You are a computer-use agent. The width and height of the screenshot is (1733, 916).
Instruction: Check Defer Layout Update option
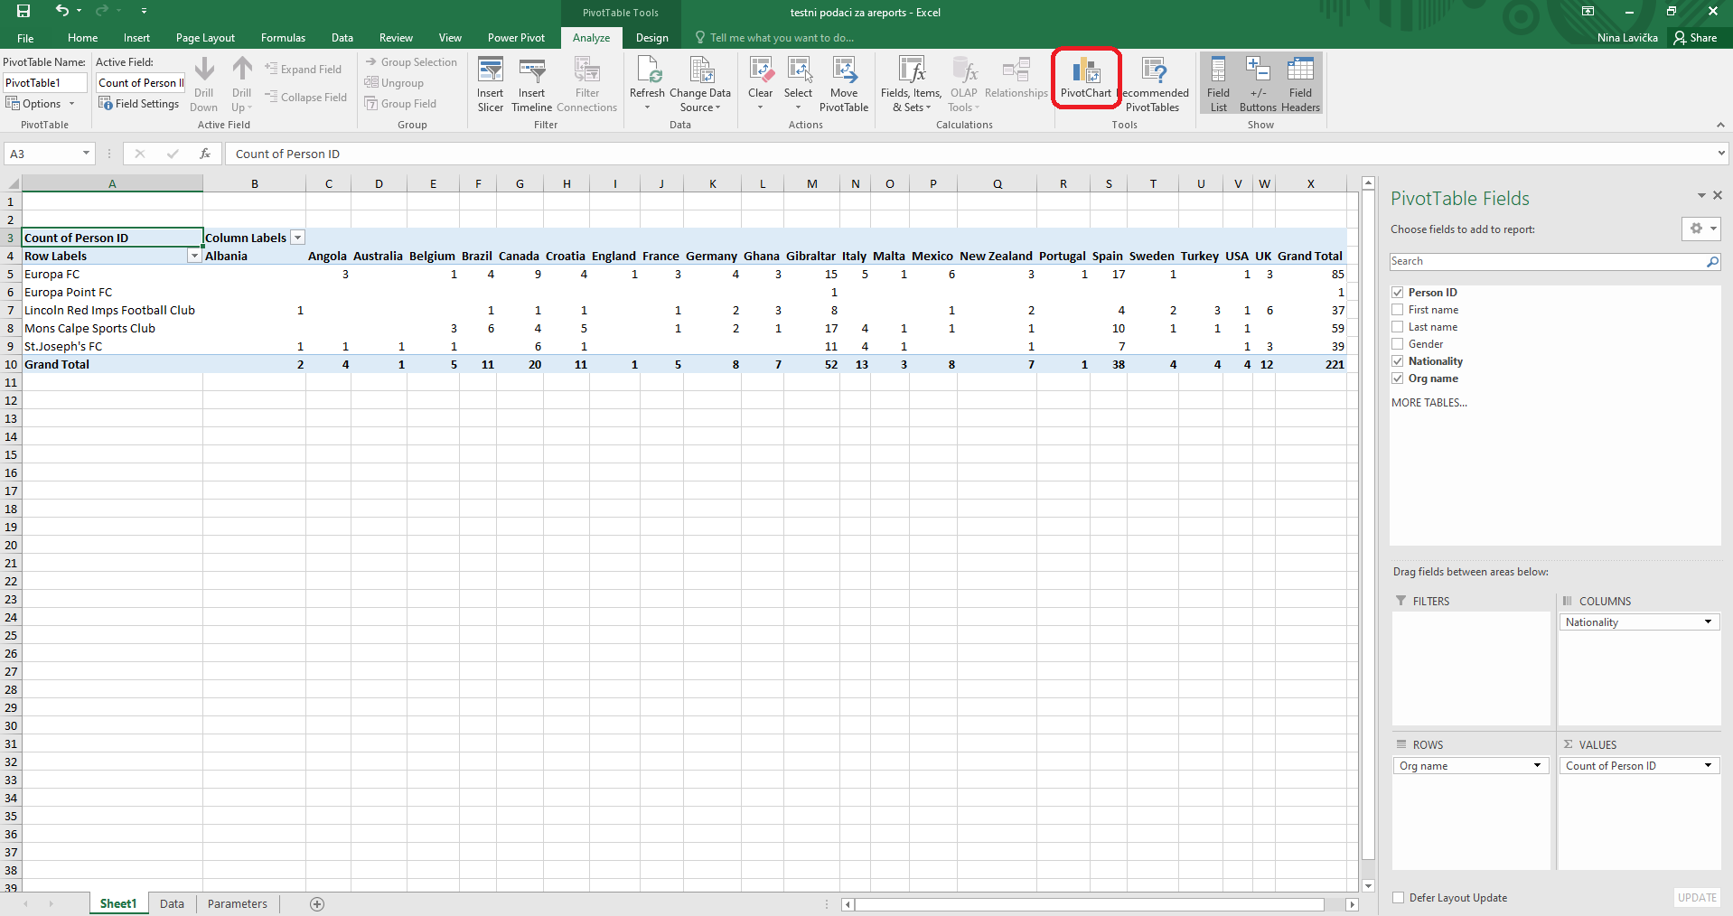tap(1399, 898)
